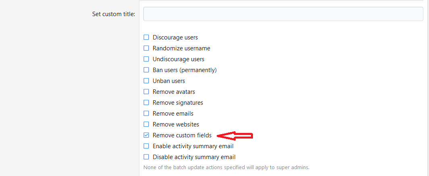Enable the Remove emails checkbox
The height and width of the screenshot is (176, 429).
[x=146, y=114]
